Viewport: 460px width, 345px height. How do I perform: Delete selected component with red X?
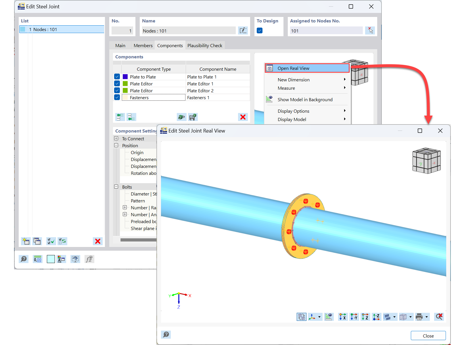[243, 117]
